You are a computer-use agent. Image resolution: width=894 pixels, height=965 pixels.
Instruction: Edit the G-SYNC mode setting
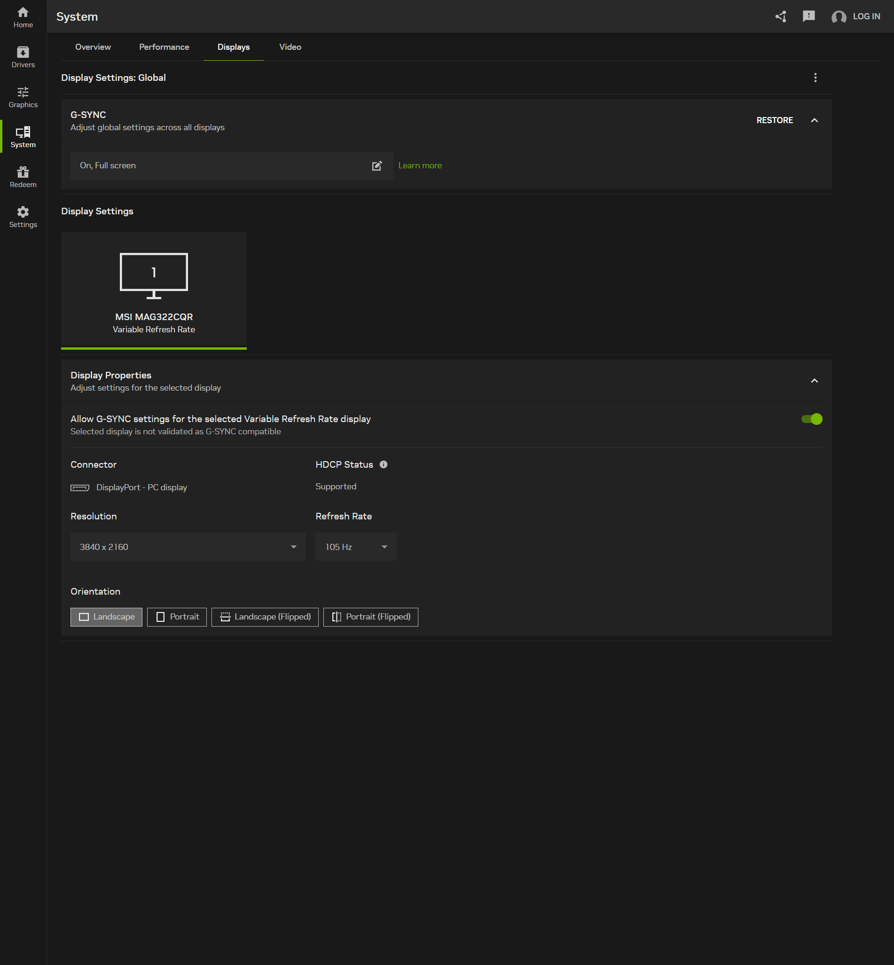pyautogui.click(x=376, y=166)
